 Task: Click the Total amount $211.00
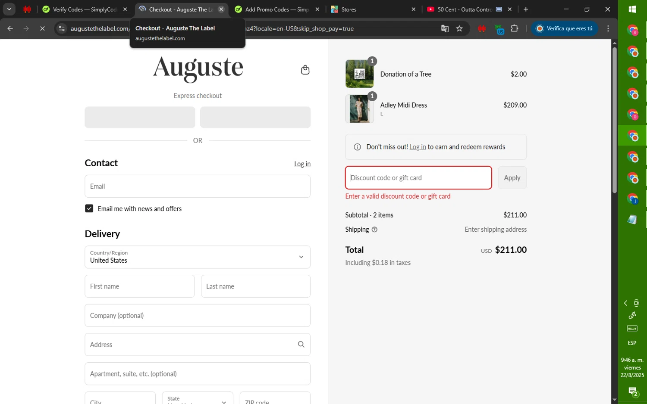pos(511,250)
